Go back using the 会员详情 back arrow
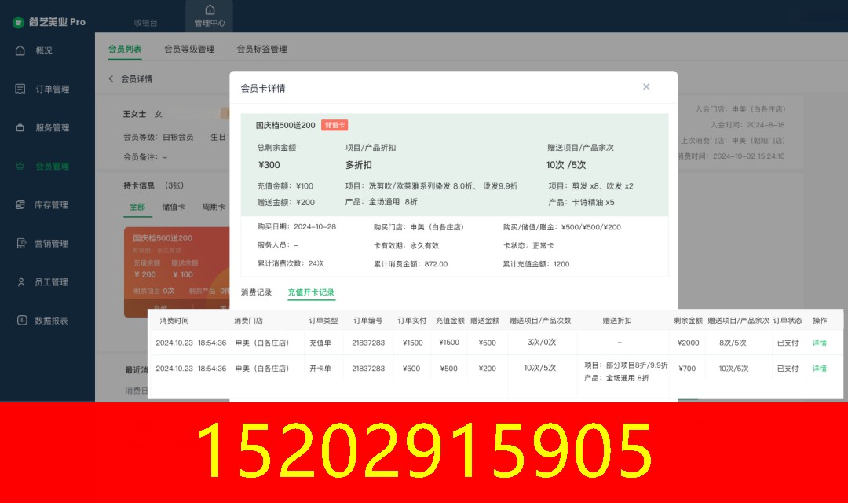 110,79
